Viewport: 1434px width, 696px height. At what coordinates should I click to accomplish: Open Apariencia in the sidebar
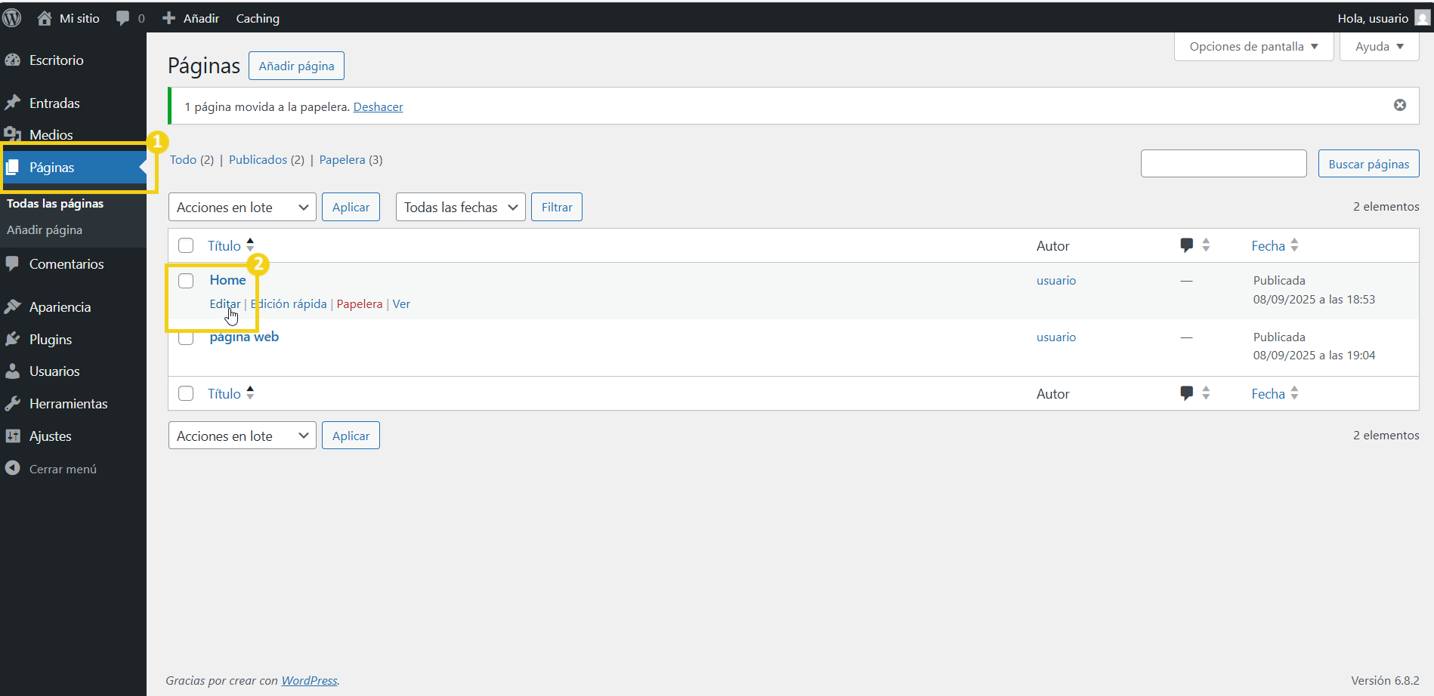[x=60, y=307]
